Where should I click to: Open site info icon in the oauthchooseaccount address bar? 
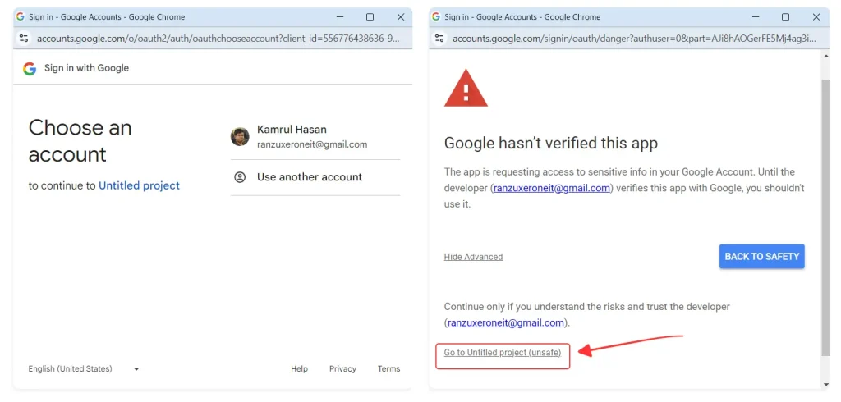click(24, 38)
